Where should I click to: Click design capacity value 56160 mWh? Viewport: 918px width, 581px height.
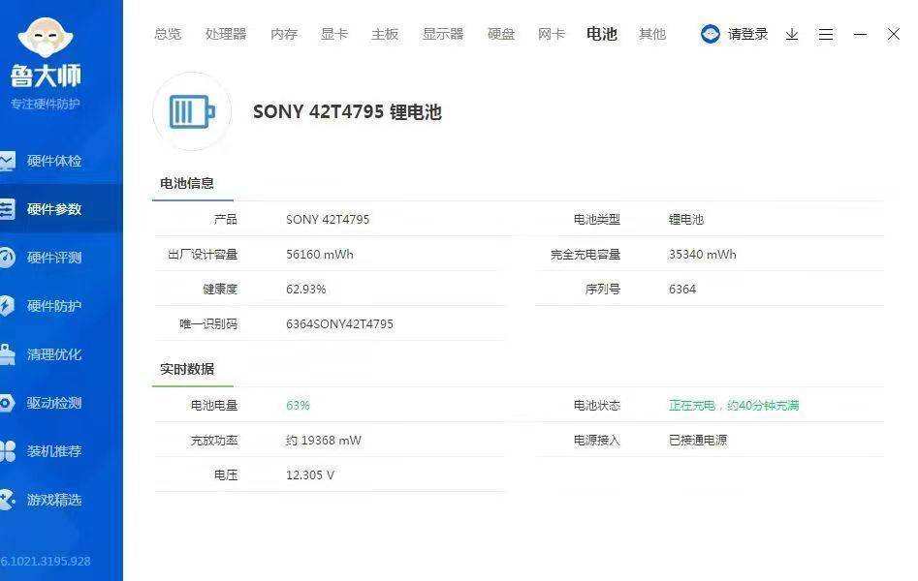click(x=320, y=255)
